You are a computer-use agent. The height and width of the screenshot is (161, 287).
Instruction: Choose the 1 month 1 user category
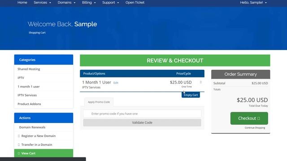43,86
